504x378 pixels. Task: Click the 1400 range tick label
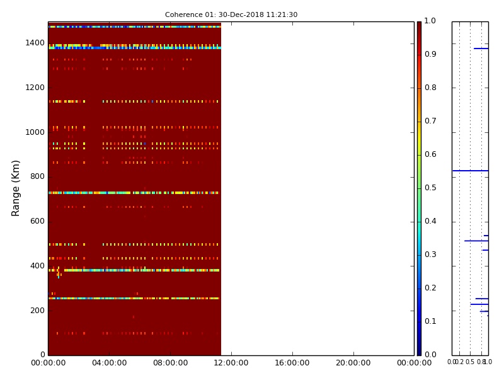pos(35,43)
